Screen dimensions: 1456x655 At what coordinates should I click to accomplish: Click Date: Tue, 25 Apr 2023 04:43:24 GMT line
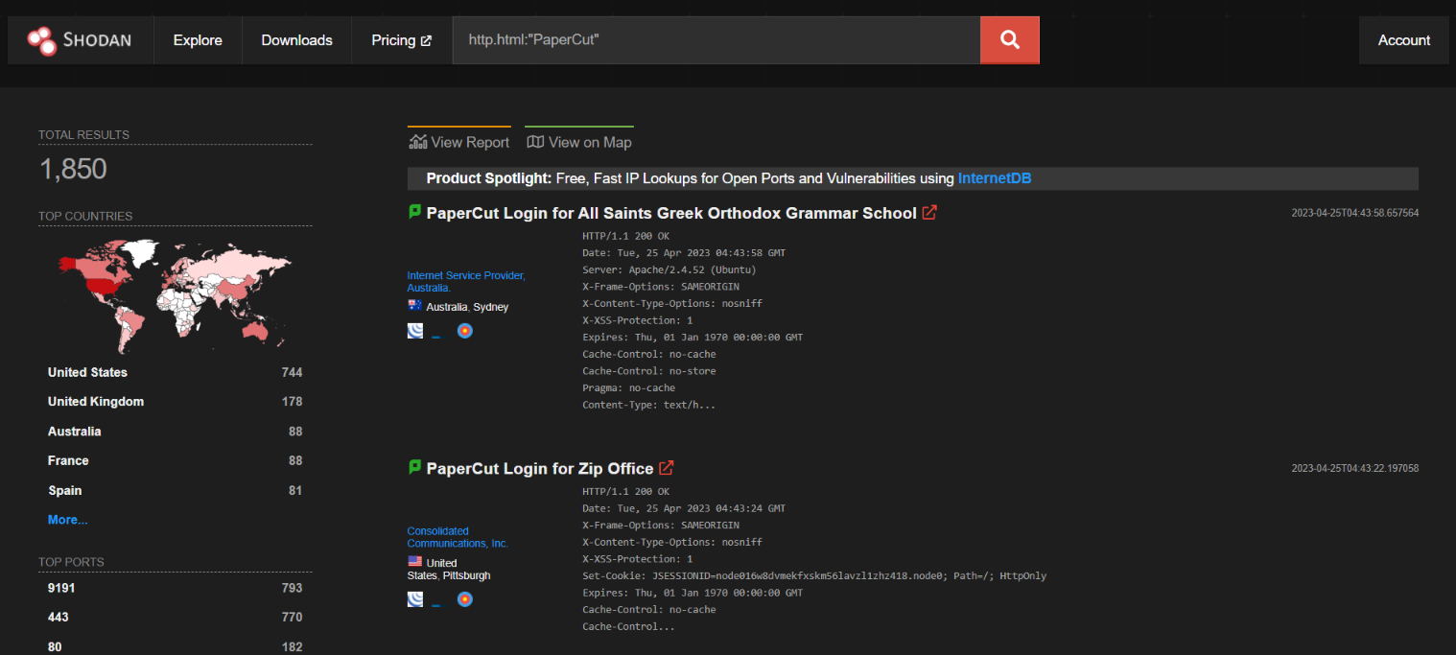point(684,508)
